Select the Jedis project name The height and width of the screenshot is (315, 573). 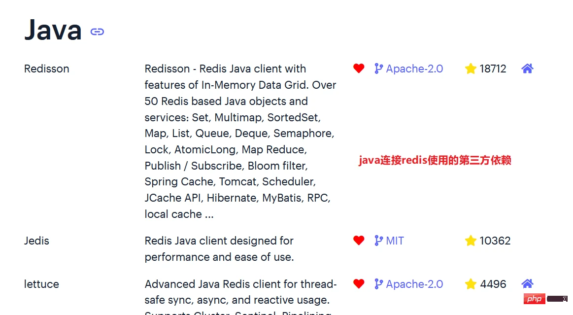point(36,241)
